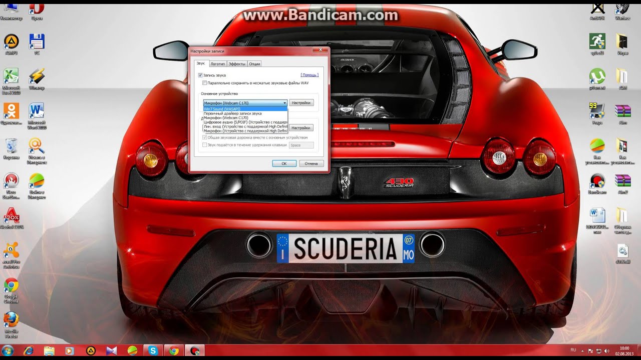Viewport: 641px width, 360px height.
Task: Click Настройки button beside secondary device
Action: coord(301,127)
